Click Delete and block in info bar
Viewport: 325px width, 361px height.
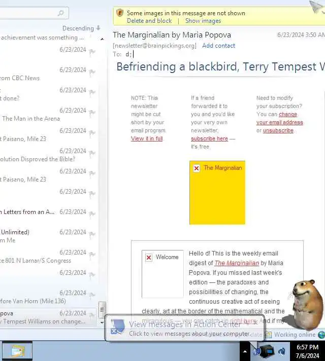pyautogui.click(x=149, y=21)
